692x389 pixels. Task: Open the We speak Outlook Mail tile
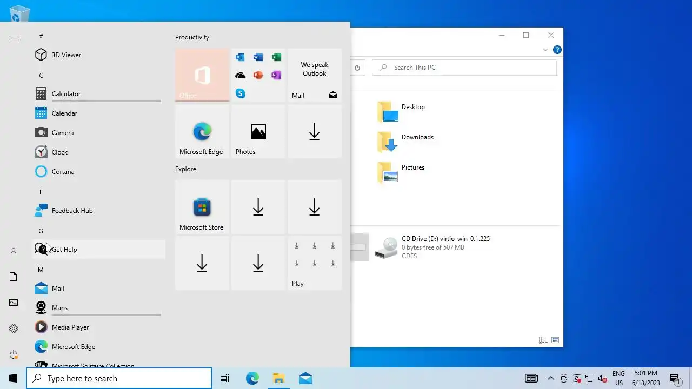pos(315,75)
